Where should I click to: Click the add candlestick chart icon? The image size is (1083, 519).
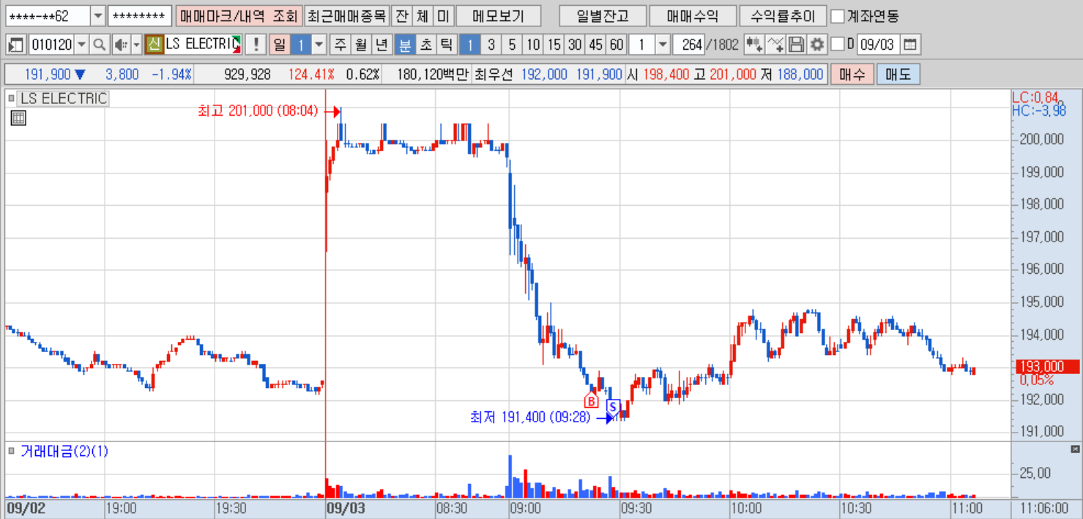coord(754,45)
